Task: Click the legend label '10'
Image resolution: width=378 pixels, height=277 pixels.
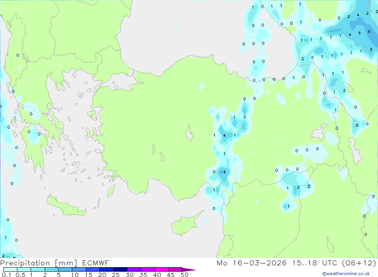Action: [x=75, y=275]
